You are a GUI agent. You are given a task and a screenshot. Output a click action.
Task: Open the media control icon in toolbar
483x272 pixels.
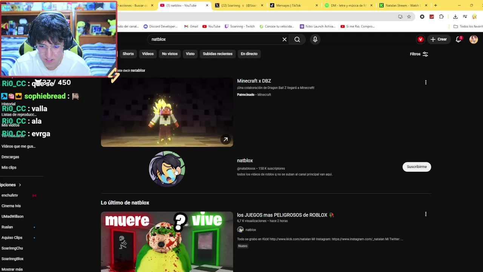(x=465, y=17)
